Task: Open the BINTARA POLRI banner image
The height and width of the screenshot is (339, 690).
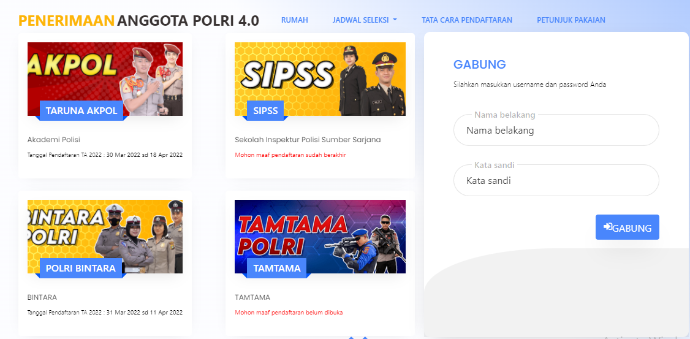Action: point(105,237)
